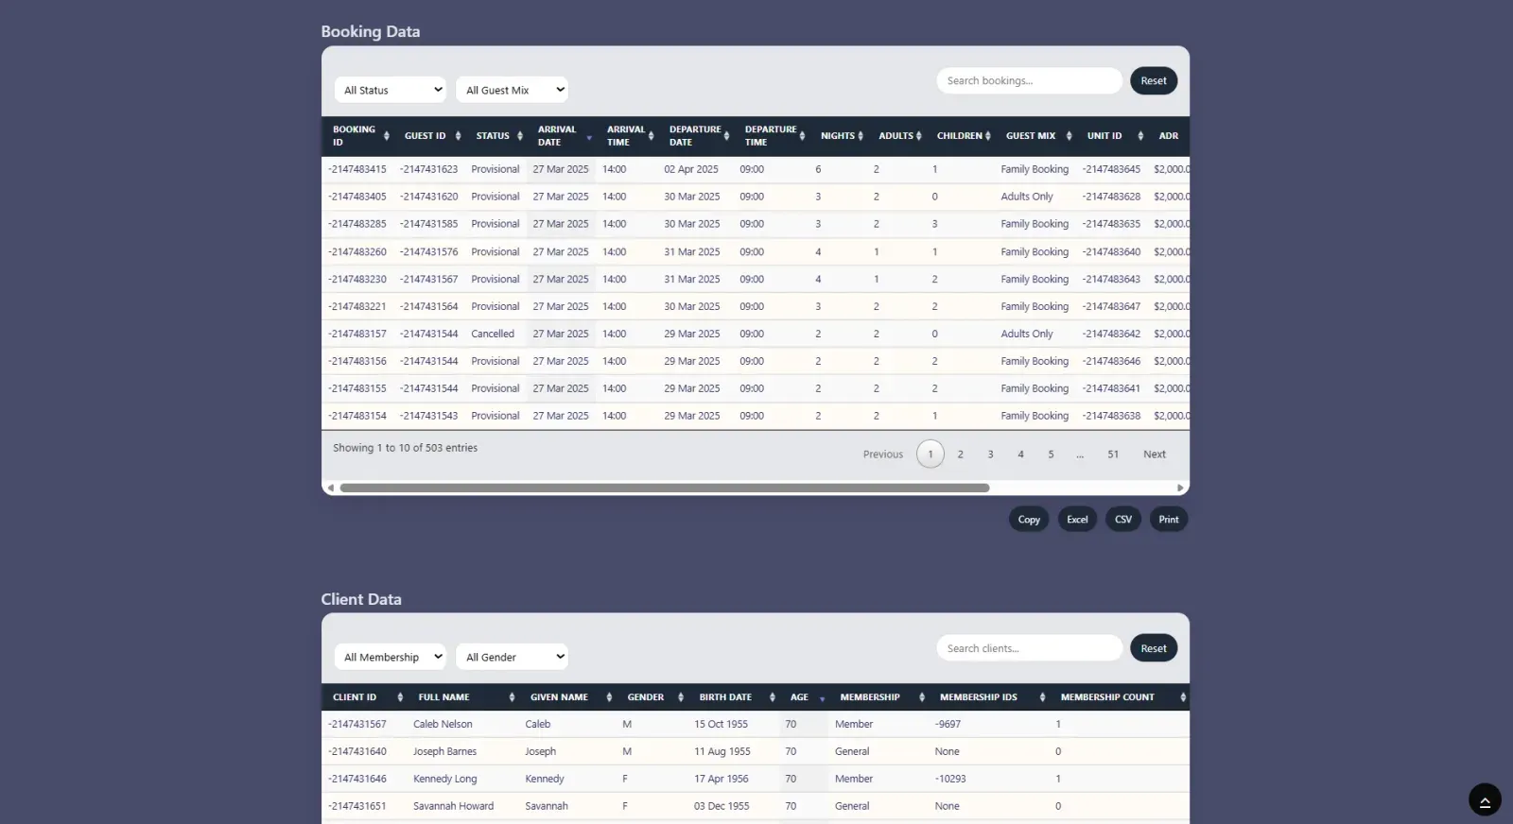
Task: Click client name Savannah Howard
Action: 453,807
